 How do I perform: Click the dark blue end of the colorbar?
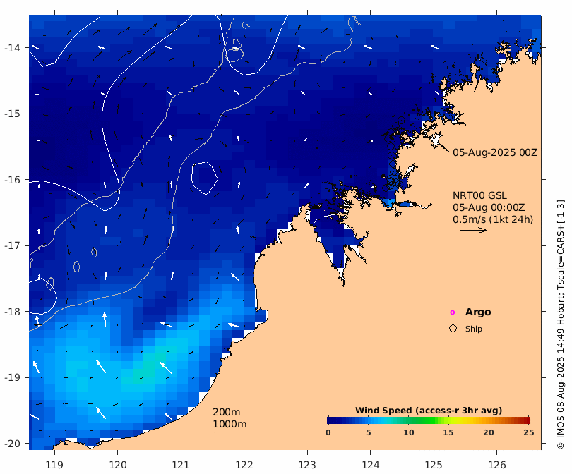click(332, 420)
